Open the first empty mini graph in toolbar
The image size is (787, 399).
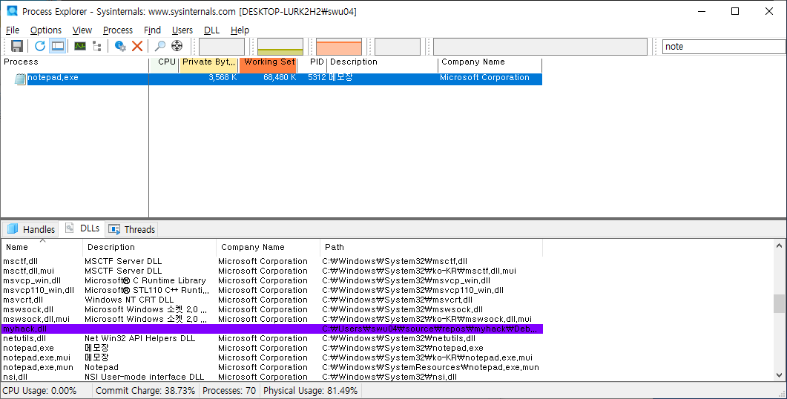(222, 47)
